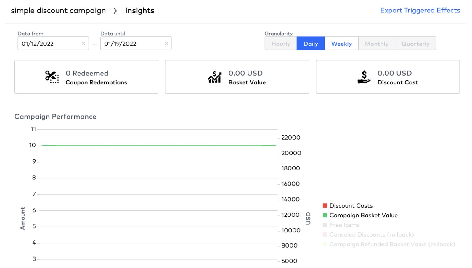The width and height of the screenshot is (472, 268).
Task: Click the Amount axis title
Action: click(23, 218)
